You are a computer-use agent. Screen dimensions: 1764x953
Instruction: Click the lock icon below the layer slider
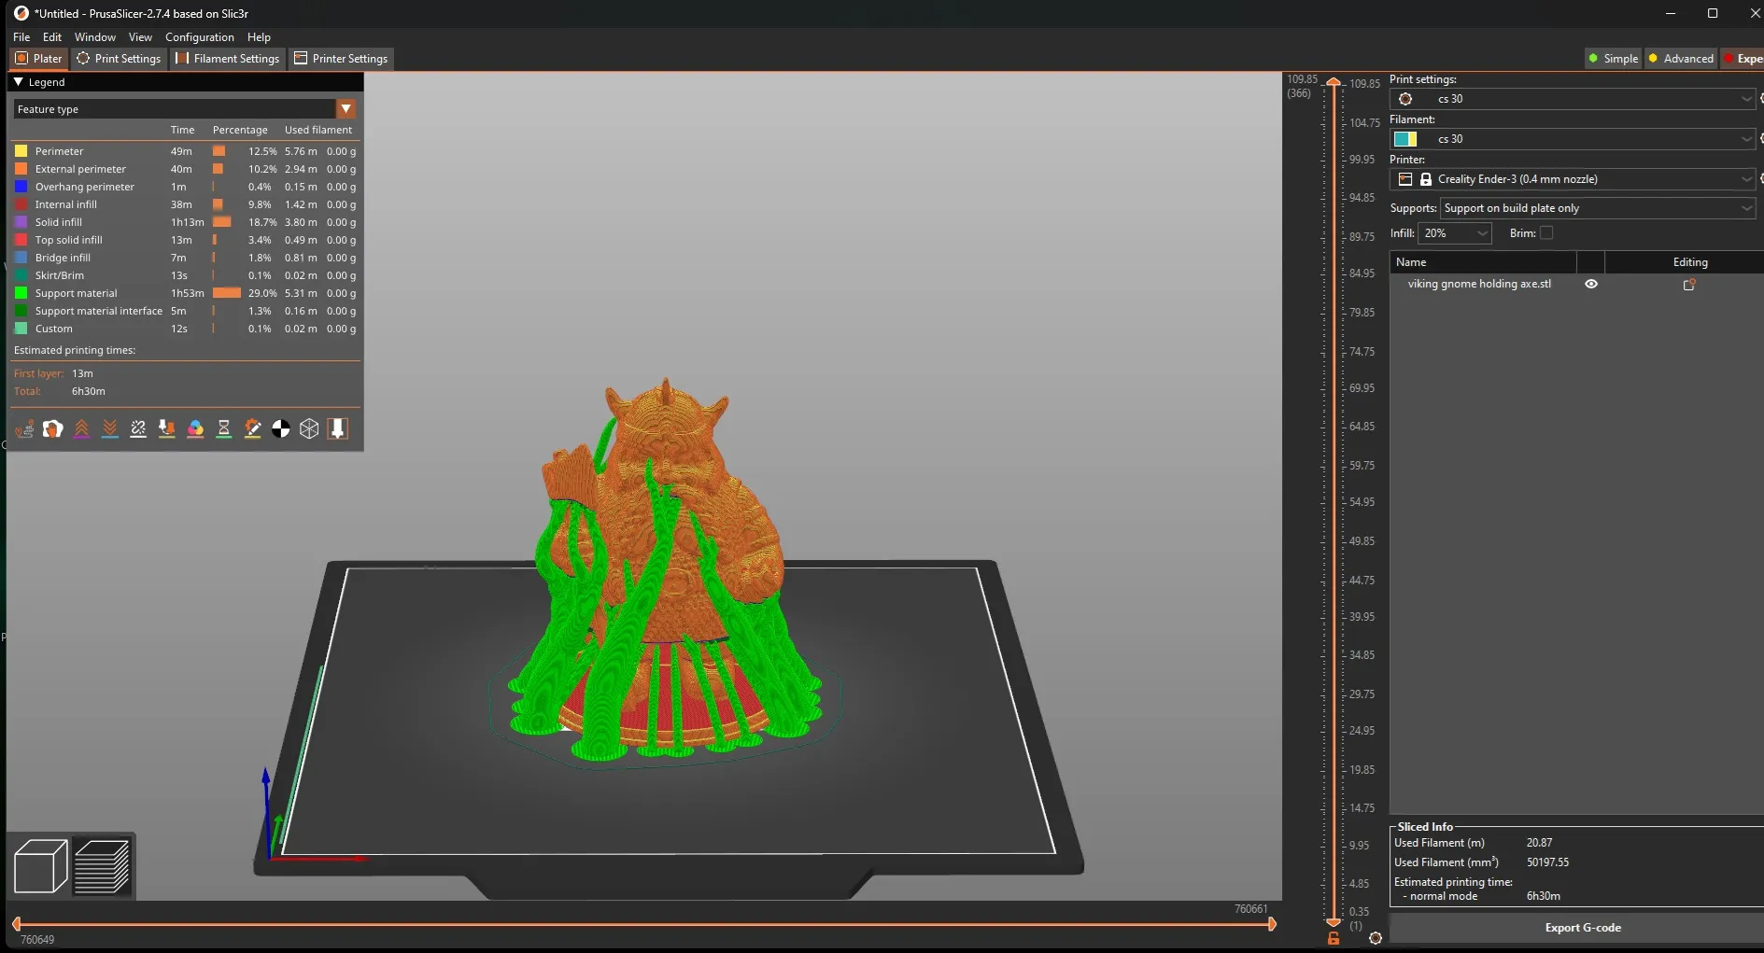coord(1334,938)
